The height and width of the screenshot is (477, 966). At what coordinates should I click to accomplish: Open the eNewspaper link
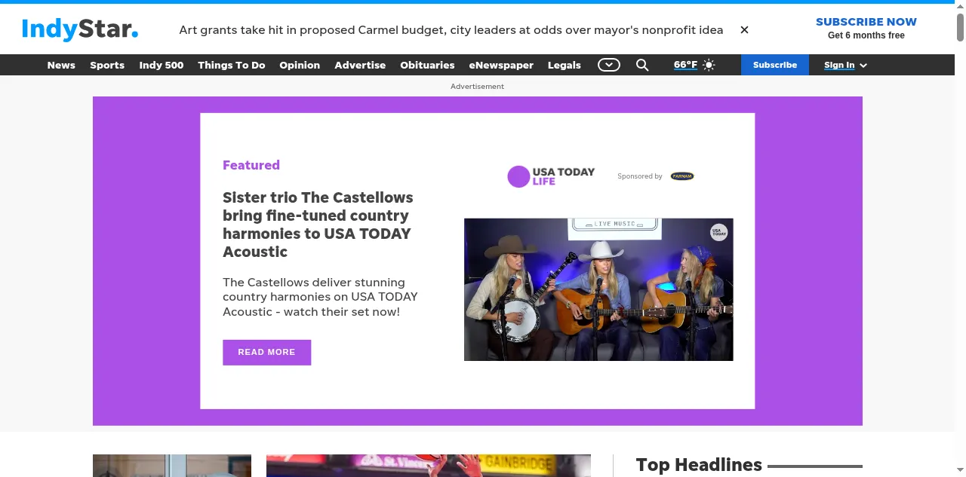click(501, 65)
